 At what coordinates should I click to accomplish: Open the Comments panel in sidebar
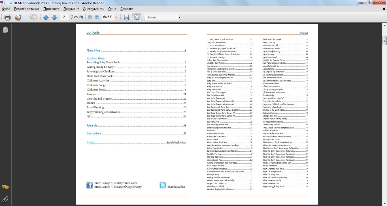[x=5, y=187]
